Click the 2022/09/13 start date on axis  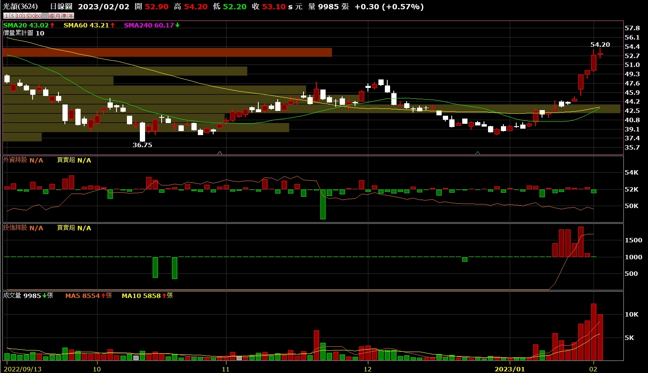(x=23, y=369)
